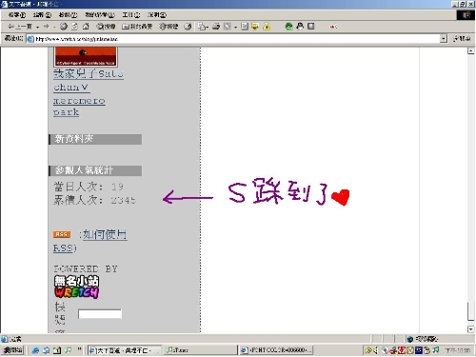This screenshot has height=357, width=476.
Task: Click the Refresh page icon
Action: pos(74,27)
